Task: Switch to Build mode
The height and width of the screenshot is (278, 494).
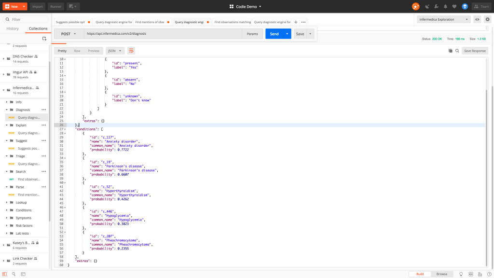Action: pyautogui.click(x=420, y=274)
